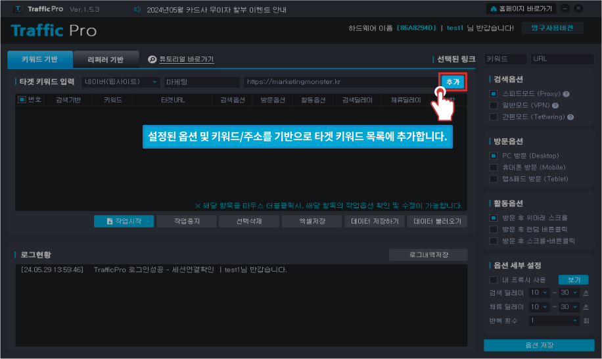The width and height of the screenshot is (602, 359).
Task: Select 간편모드 (Tethering) search option
Action: coord(494,117)
